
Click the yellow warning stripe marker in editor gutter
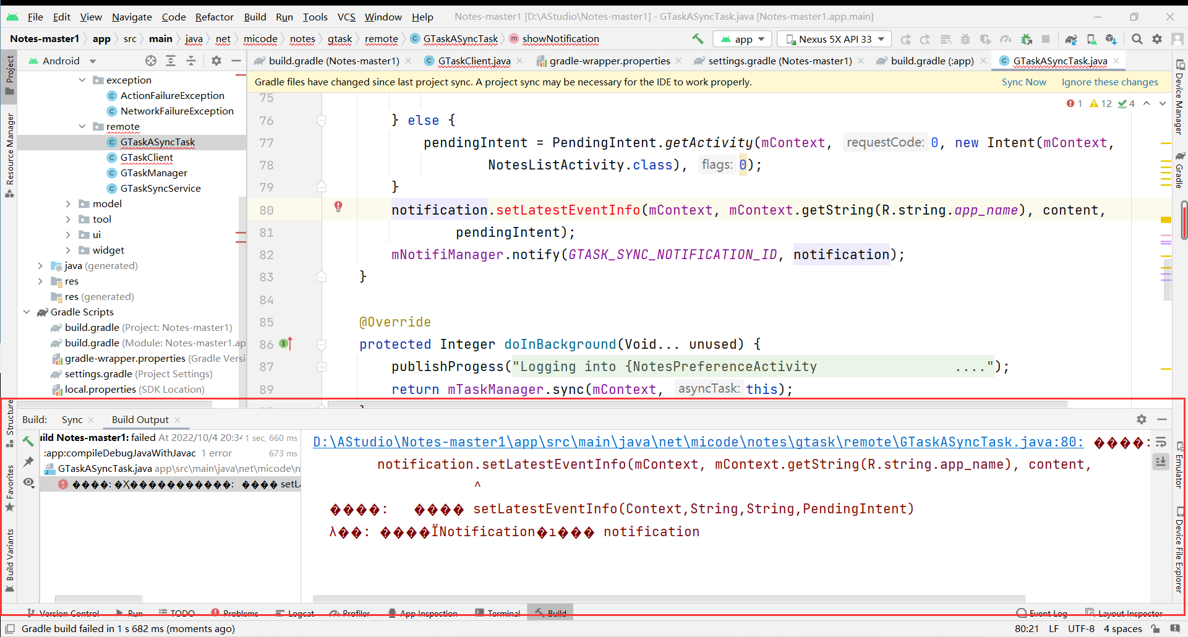(1166, 220)
